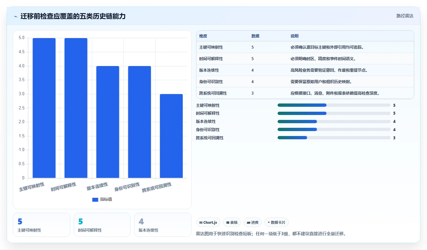
Task: Click the 身份可识别性 progress bar
Action: click(x=334, y=129)
